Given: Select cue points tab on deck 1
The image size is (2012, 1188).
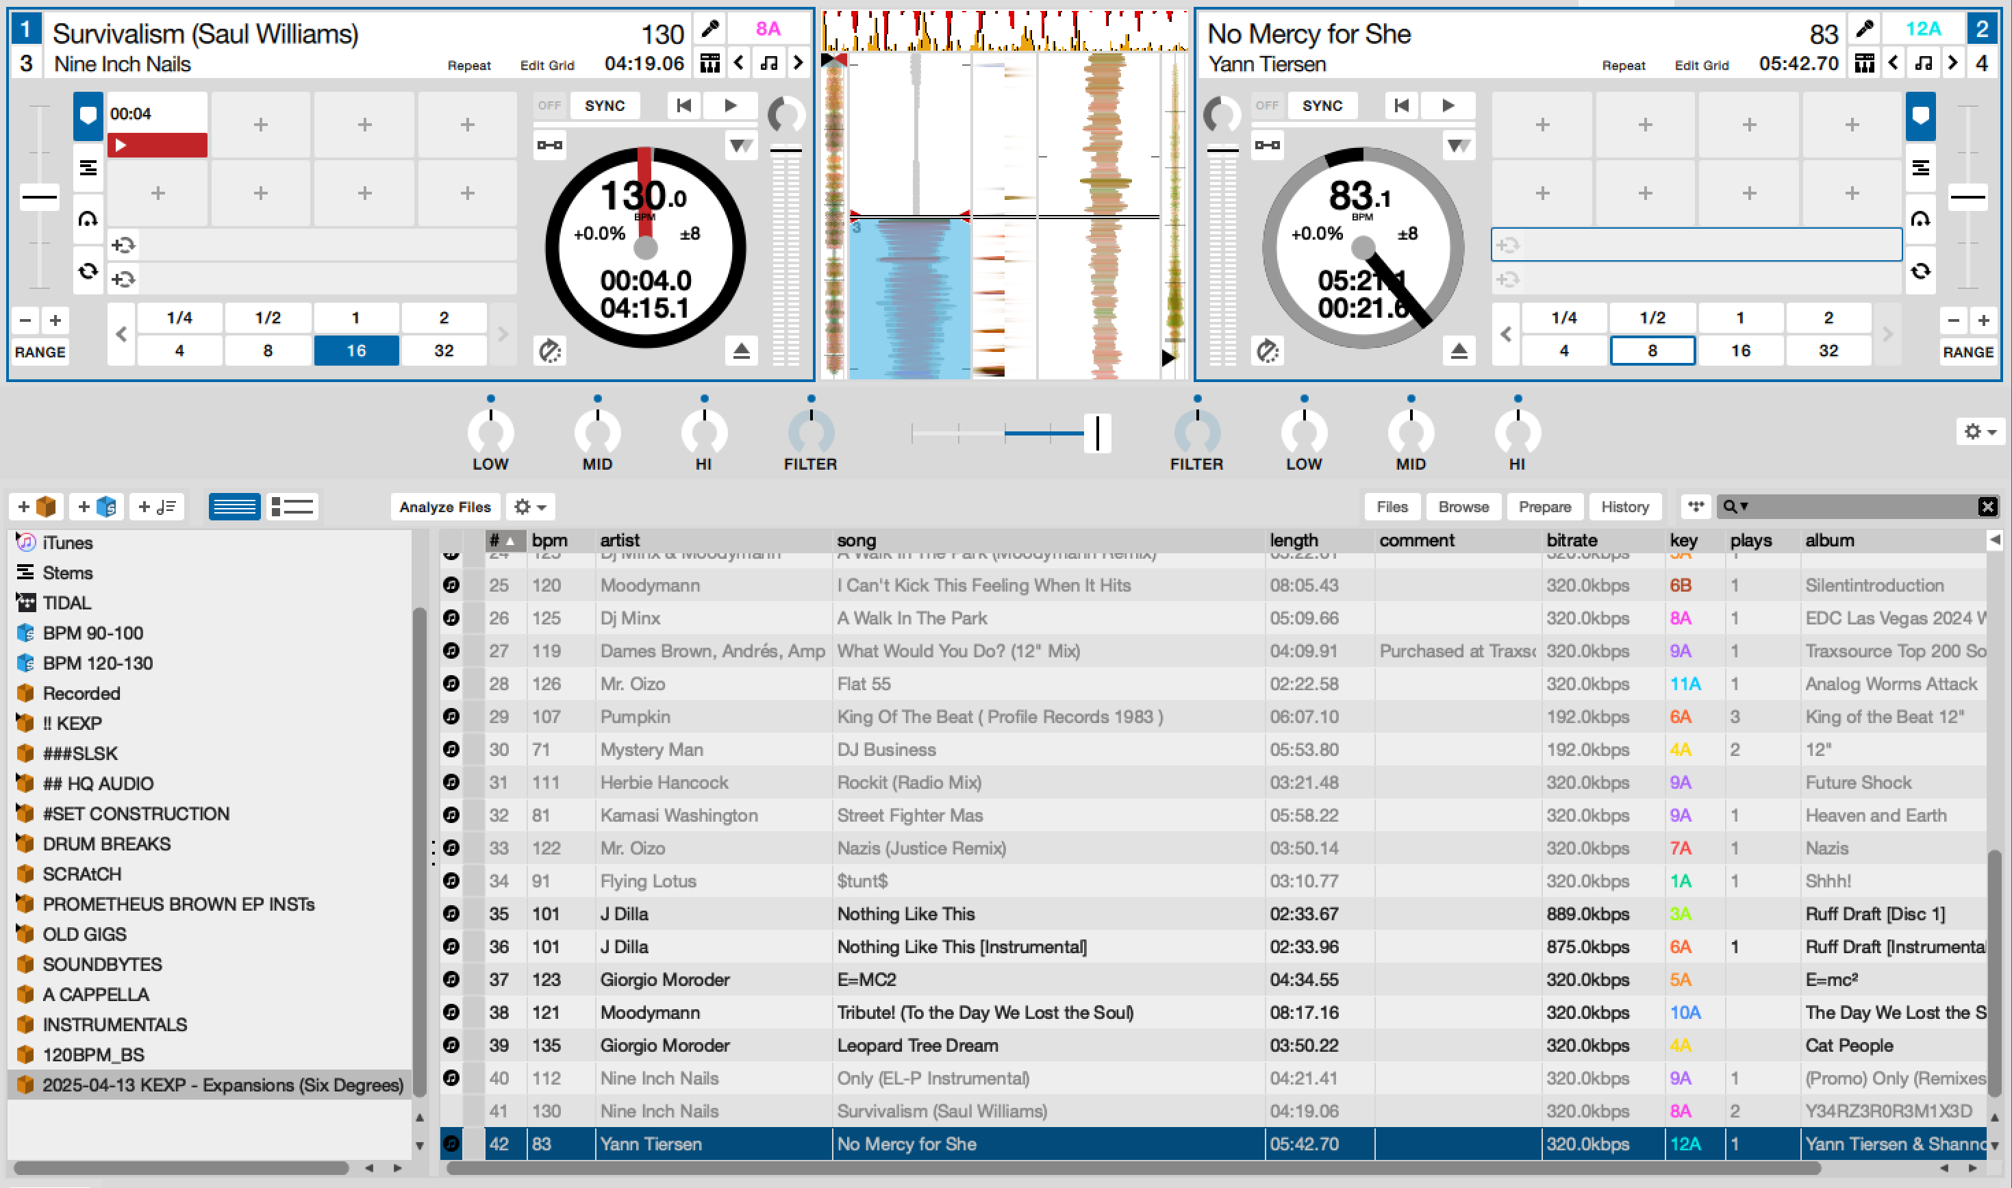Looking at the screenshot, I should [x=88, y=116].
